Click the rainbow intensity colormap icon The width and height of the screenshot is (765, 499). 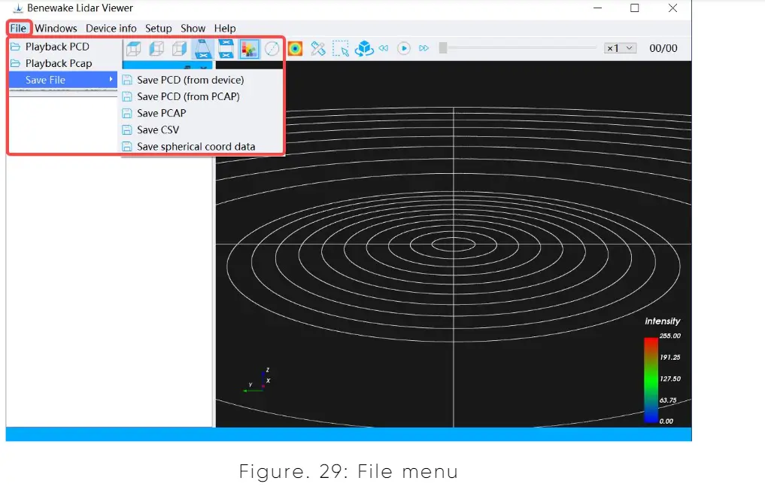[295, 48]
